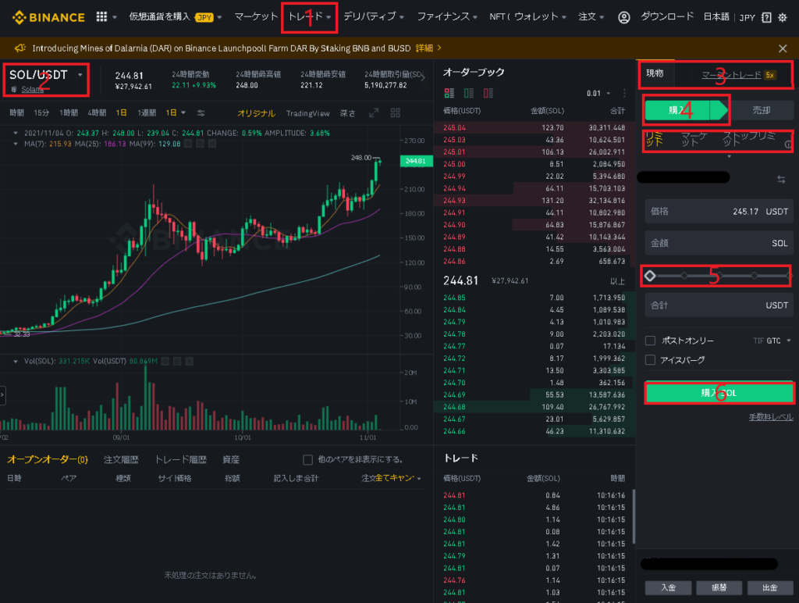Viewport: 799px width, 603px height.
Task: Close the announcement banner
Action: 783,48
